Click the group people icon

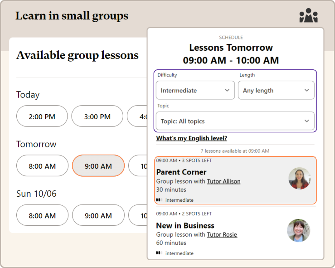pyautogui.click(x=309, y=15)
